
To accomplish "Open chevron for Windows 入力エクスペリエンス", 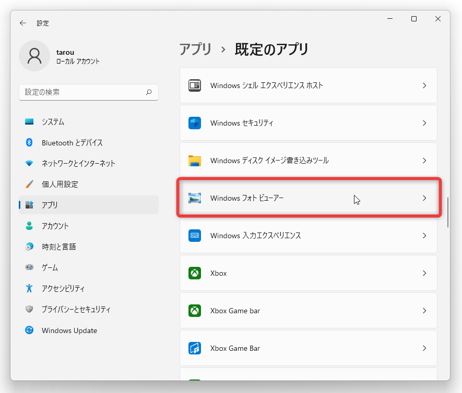I will tap(424, 236).
